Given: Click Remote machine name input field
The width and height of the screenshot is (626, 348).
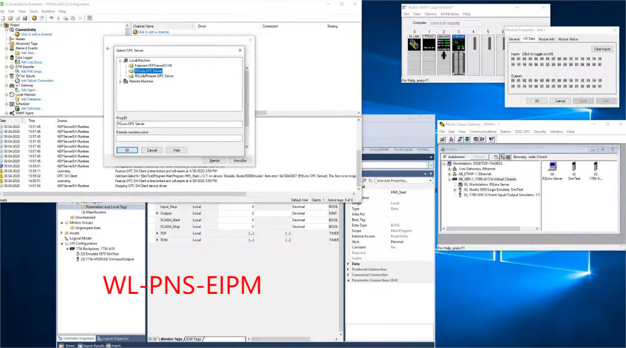Looking at the screenshot, I should [179, 138].
